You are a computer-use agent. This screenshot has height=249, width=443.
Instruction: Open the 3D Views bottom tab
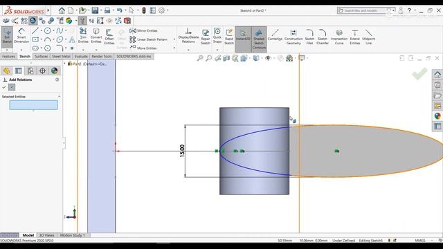coord(46,235)
